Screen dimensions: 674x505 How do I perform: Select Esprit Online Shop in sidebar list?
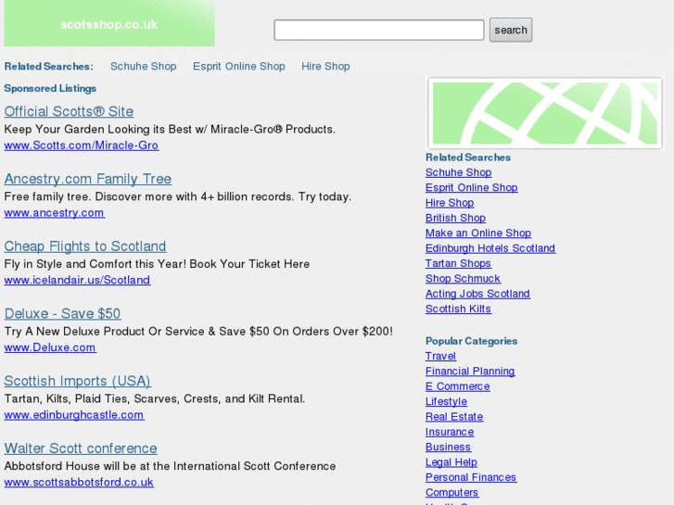point(472,188)
